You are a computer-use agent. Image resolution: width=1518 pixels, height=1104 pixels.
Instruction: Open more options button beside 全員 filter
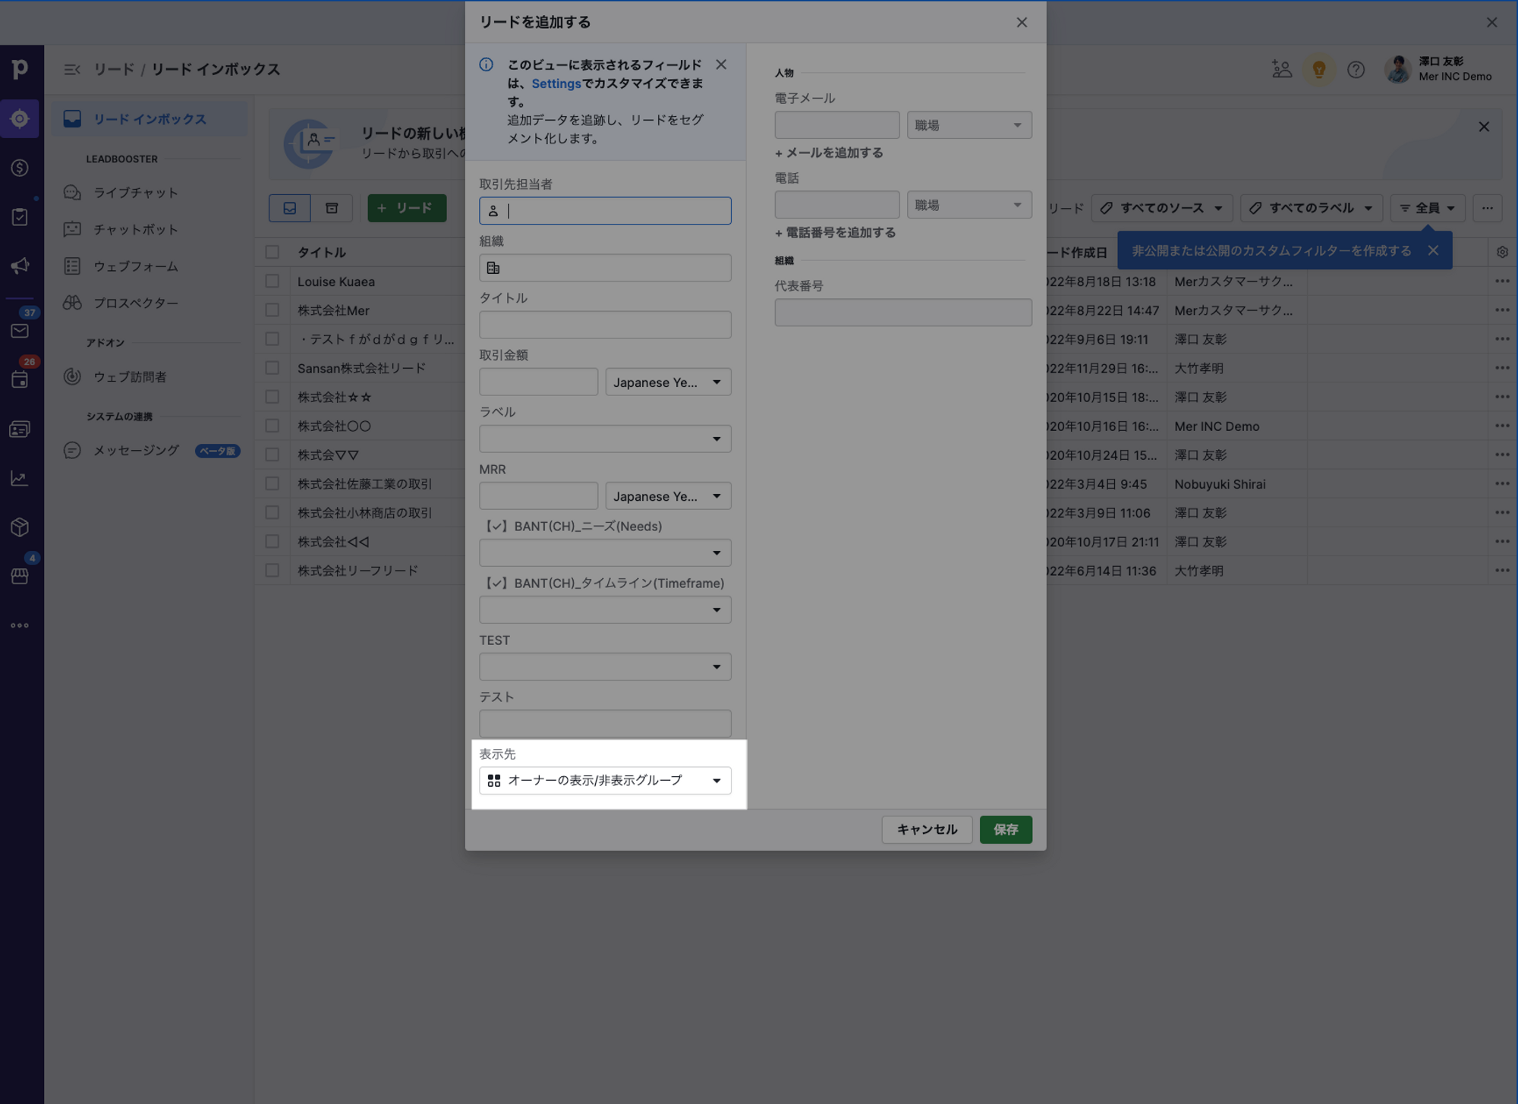(1487, 208)
